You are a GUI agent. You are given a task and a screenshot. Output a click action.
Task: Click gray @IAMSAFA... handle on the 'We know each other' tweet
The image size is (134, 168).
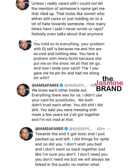point(75,85)
